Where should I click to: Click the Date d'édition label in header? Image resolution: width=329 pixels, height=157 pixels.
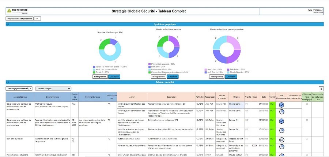point(315,10)
